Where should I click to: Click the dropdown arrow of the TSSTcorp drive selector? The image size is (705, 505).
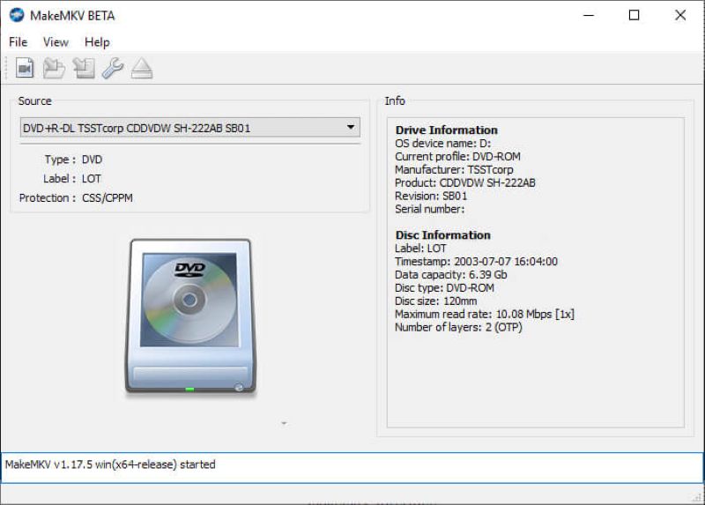[351, 128]
